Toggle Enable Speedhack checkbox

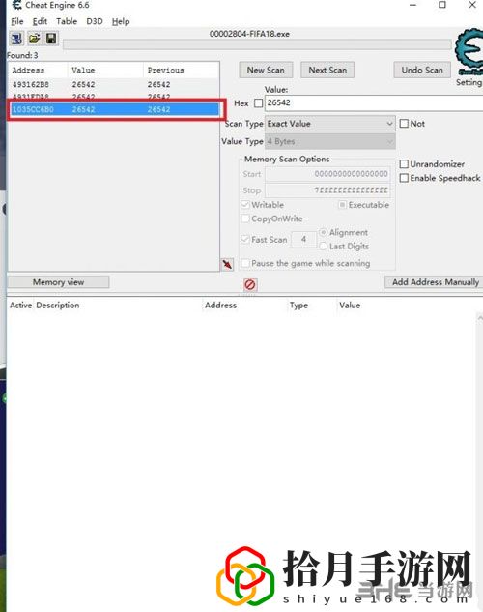[404, 178]
